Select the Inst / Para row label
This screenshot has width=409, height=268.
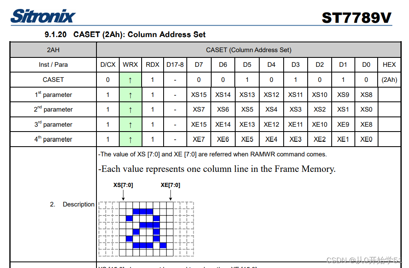[x=53, y=64]
